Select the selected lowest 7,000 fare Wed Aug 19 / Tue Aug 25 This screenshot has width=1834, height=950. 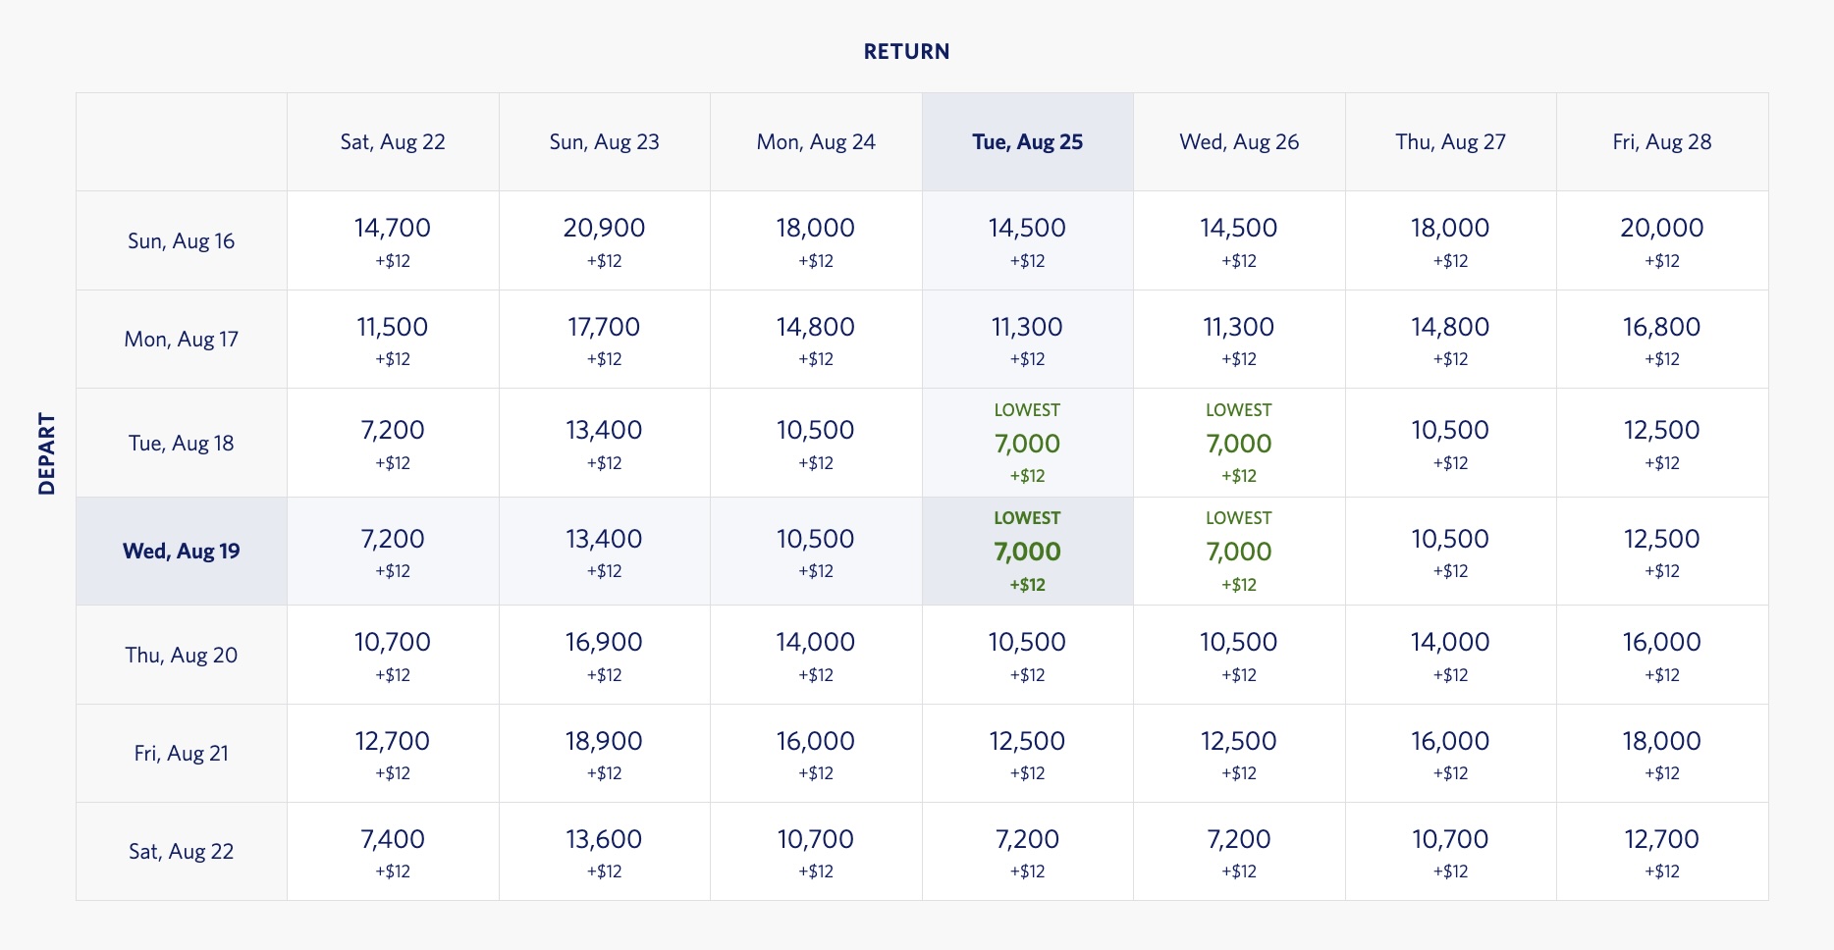click(1027, 551)
